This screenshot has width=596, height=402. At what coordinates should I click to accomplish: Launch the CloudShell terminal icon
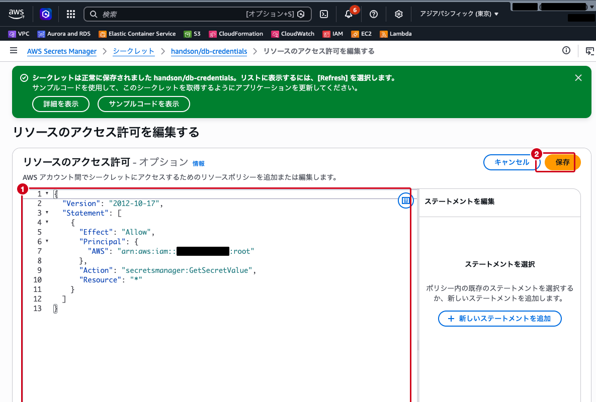[x=324, y=14]
